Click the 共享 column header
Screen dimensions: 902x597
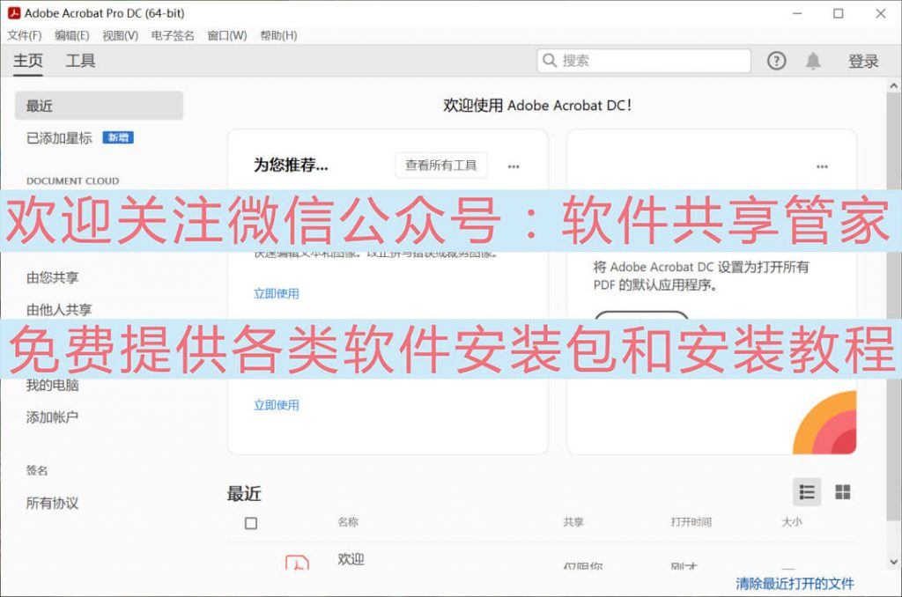(x=573, y=521)
